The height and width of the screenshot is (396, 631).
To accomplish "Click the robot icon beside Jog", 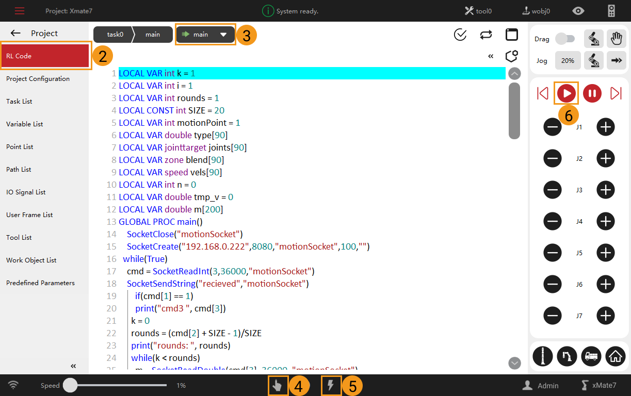I will 594,60.
